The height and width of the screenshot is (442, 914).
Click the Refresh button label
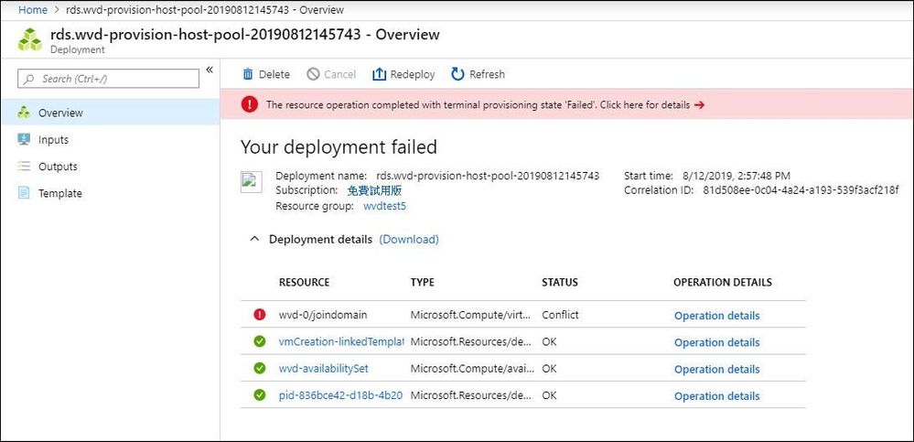pos(487,74)
